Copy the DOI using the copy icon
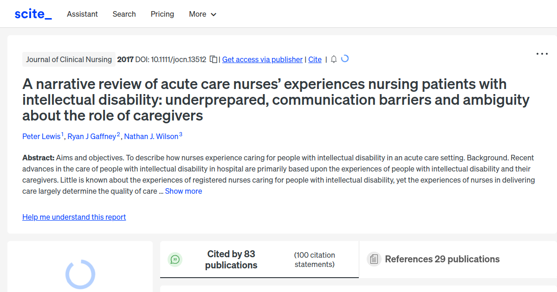This screenshot has width=557, height=292. 213,59
